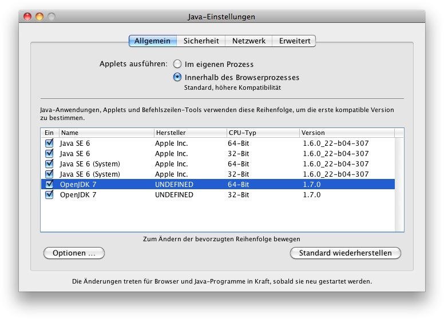Image resolution: width=444 pixels, height=319 pixels.
Task: Select 'Innerhalb des Browserprozesses' radio button
Action: [177, 77]
